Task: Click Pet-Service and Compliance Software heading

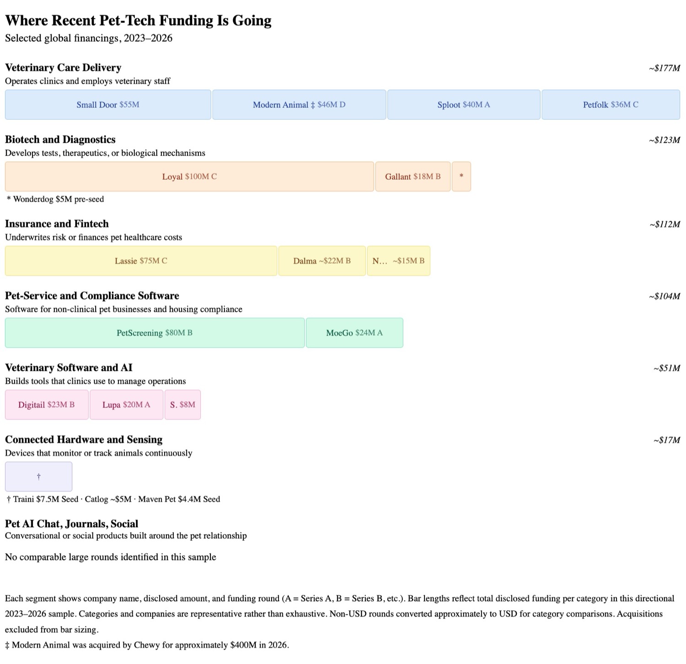Action: point(92,295)
